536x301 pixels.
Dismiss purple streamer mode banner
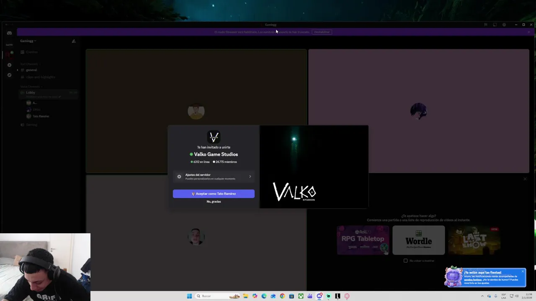[529, 32]
